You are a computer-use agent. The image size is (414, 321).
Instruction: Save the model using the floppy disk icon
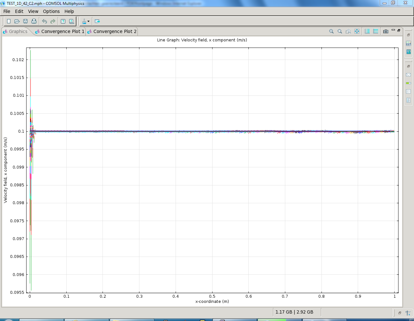click(x=26, y=21)
